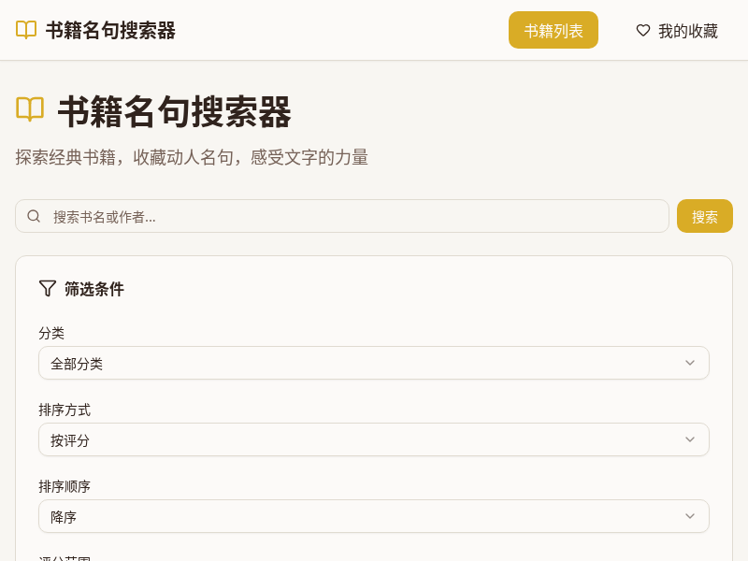Expand the chevron on the 排序方式 selector
Viewport: 748px width, 561px height.
tap(690, 439)
